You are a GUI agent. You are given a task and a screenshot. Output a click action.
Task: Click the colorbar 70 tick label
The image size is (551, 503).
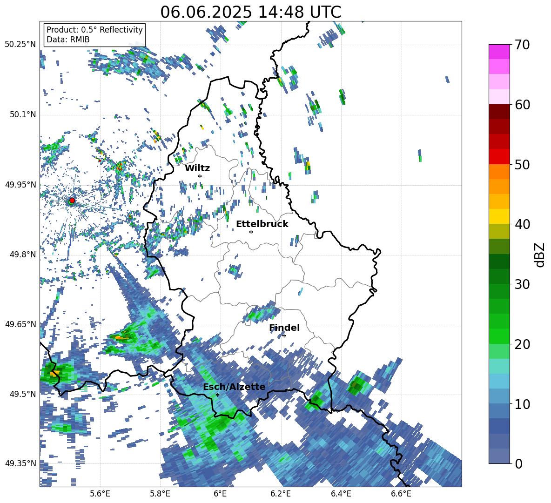[x=522, y=45]
